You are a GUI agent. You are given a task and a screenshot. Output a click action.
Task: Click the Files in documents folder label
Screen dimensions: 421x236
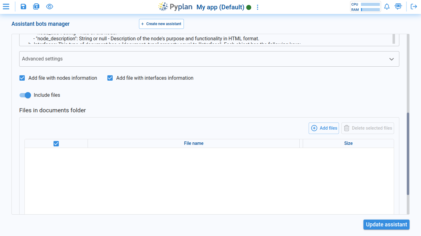(x=53, y=110)
